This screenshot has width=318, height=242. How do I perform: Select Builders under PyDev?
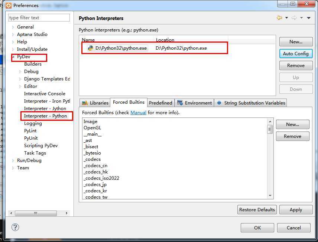point(33,64)
